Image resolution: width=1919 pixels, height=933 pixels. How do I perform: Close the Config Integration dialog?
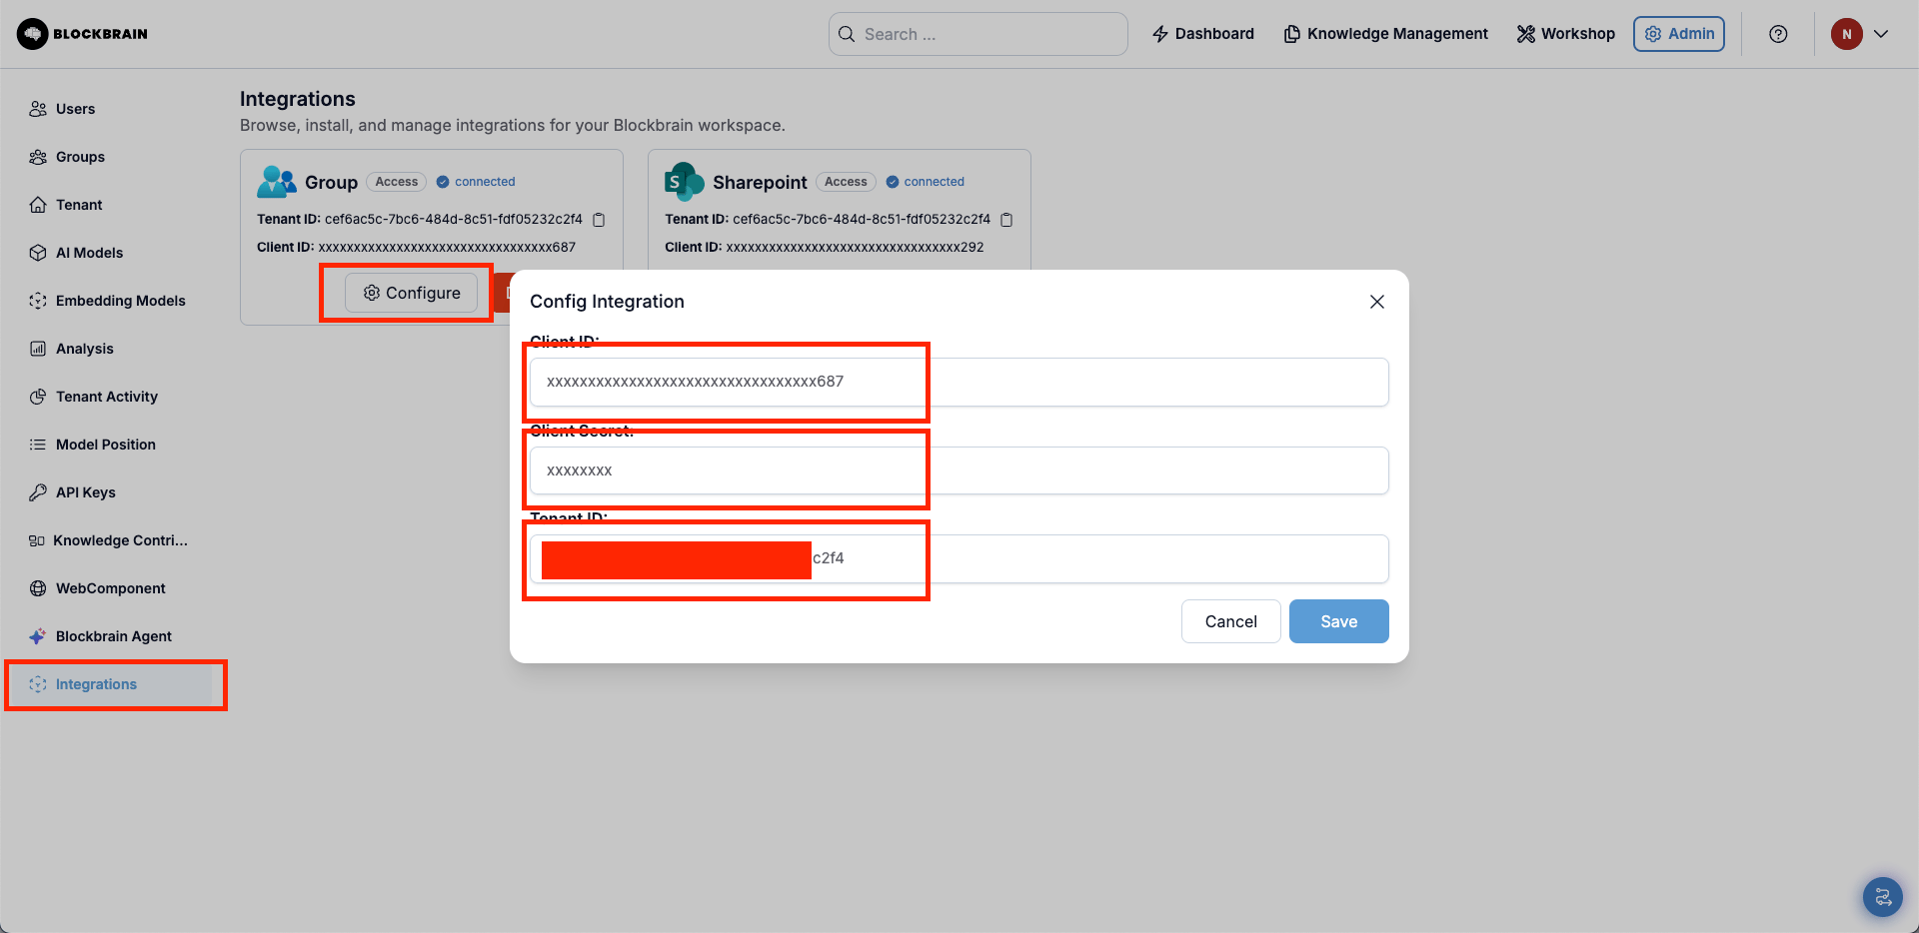tap(1377, 302)
